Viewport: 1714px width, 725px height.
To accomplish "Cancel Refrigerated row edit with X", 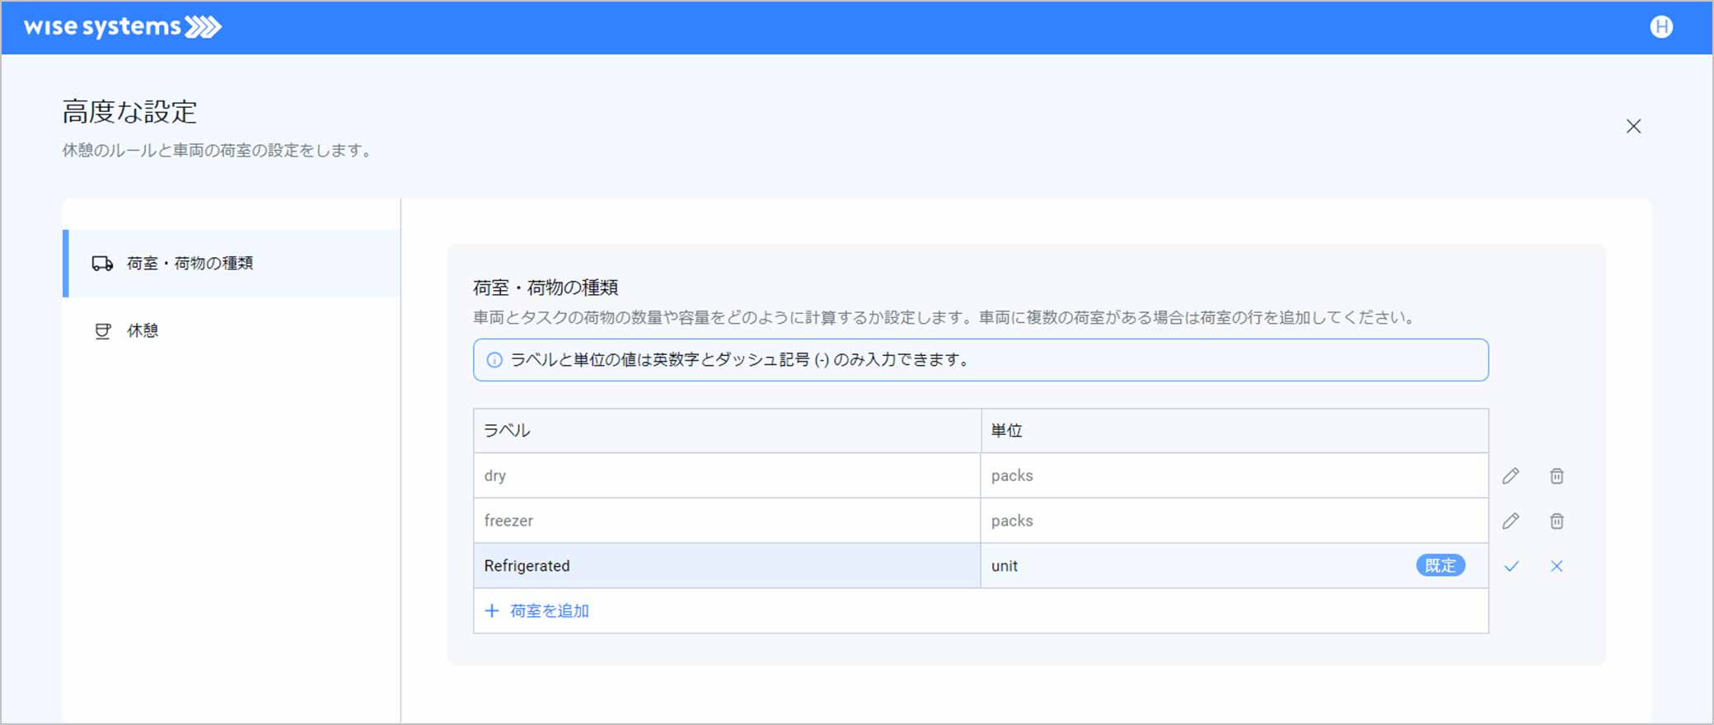I will [1557, 566].
